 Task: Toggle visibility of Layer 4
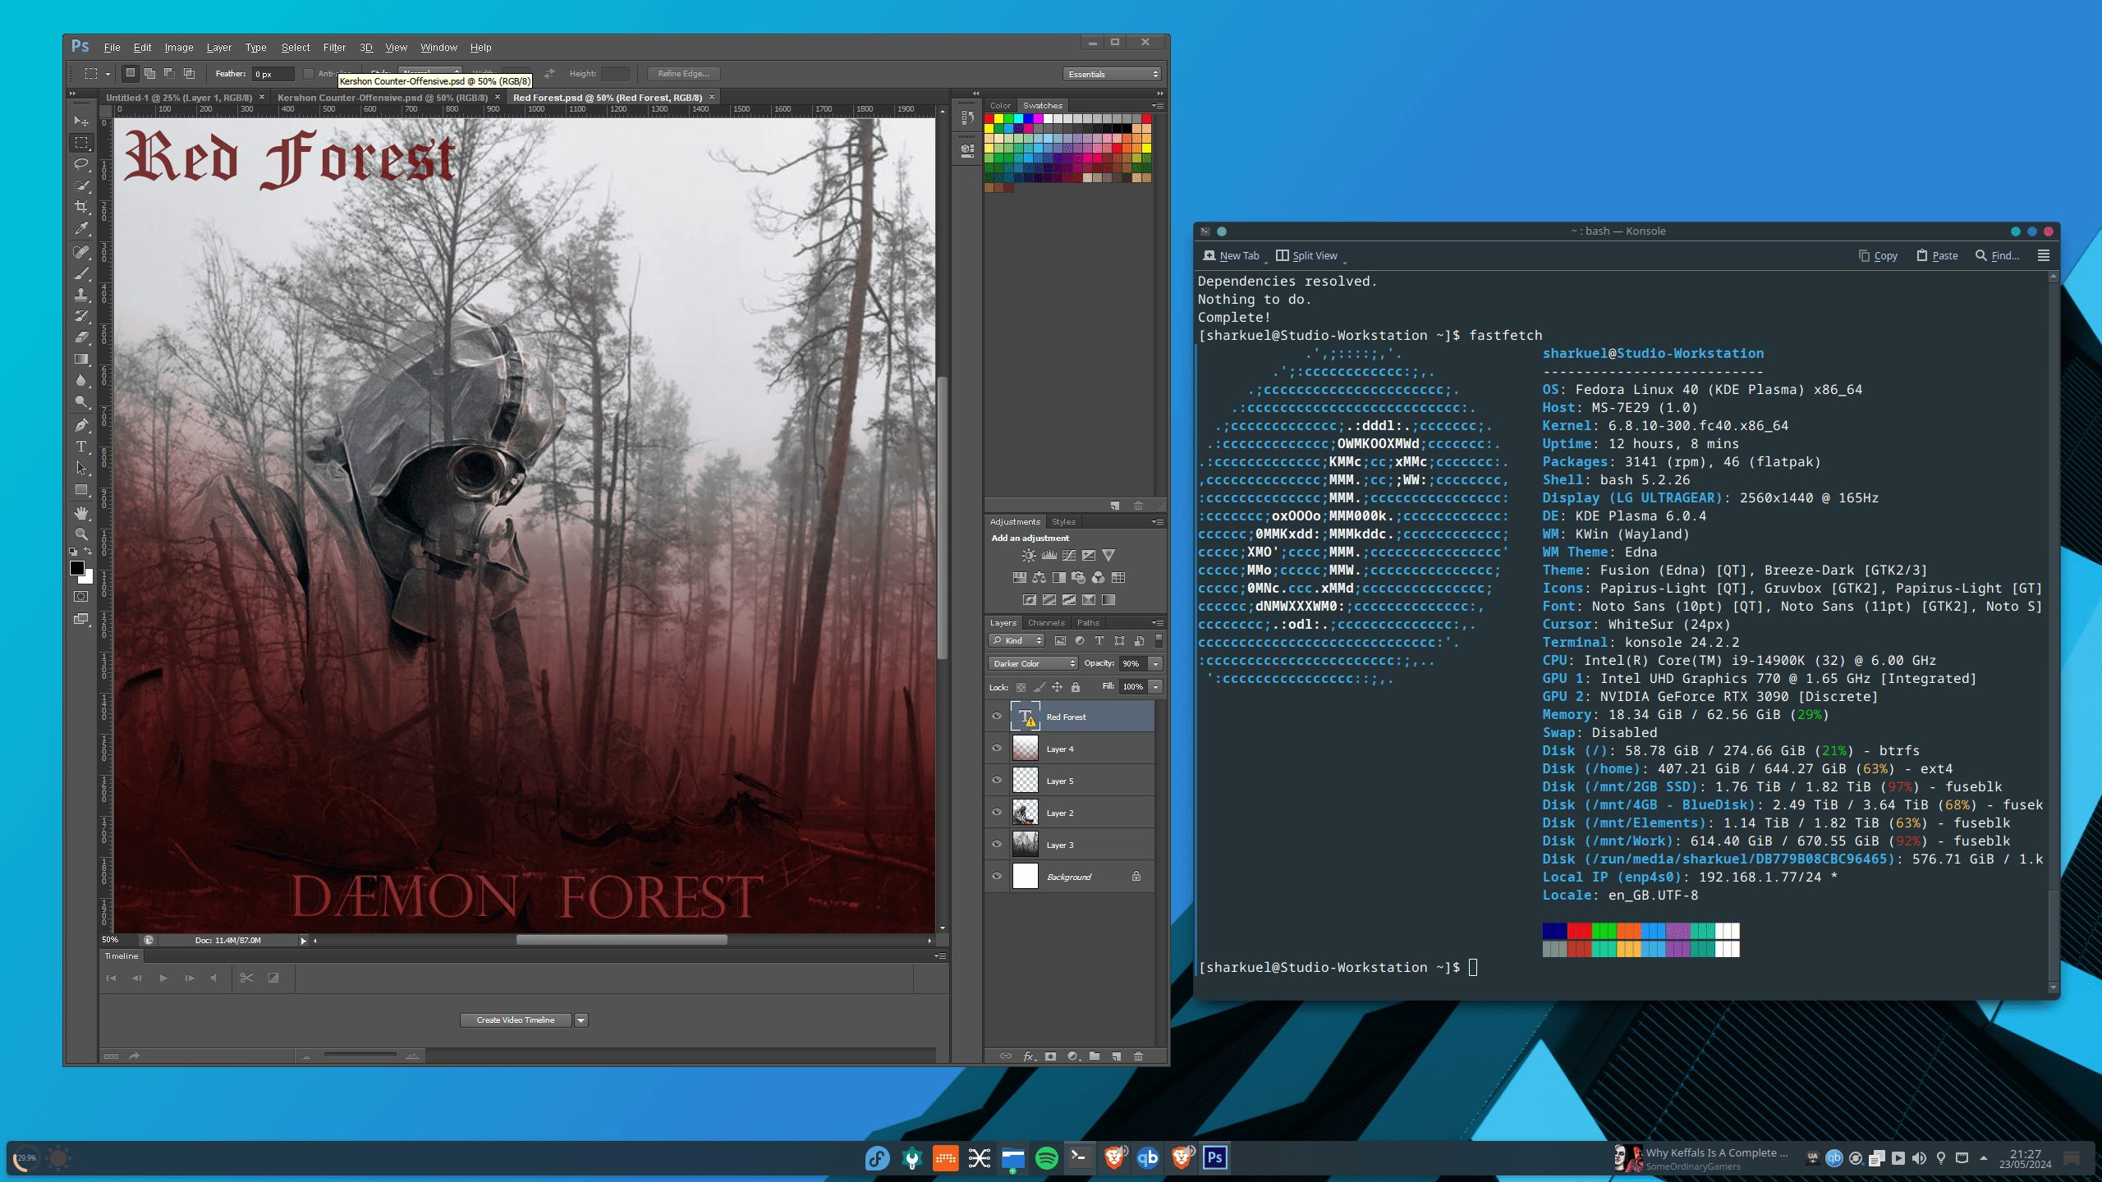pos(997,749)
